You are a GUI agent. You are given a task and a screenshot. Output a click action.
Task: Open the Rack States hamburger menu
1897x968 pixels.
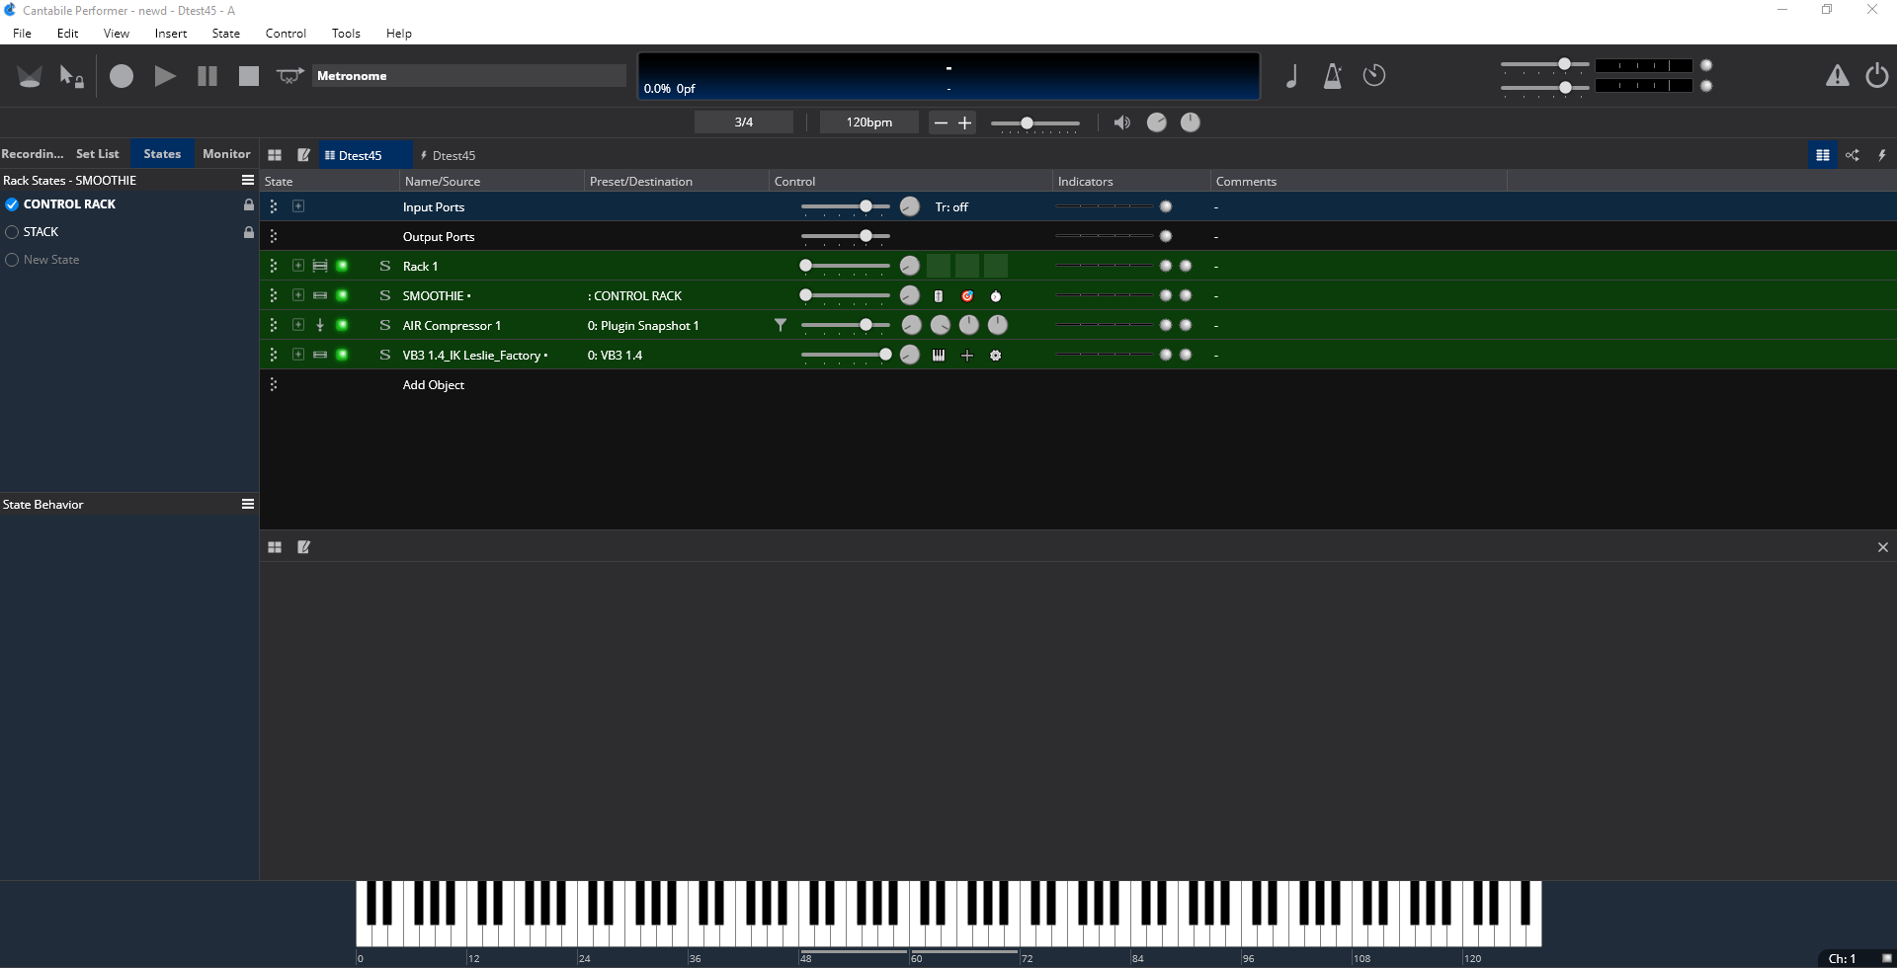click(x=248, y=181)
